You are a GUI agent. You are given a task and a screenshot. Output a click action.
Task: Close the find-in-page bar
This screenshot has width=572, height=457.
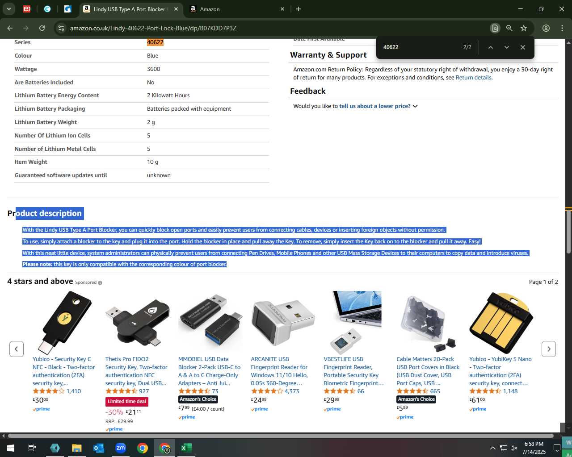tap(523, 47)
